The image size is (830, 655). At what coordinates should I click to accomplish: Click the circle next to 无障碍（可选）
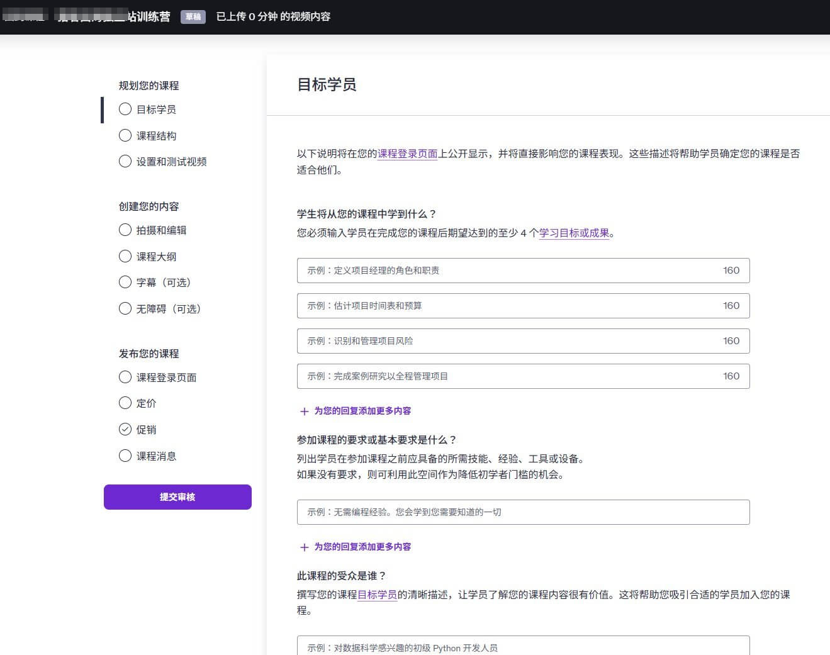coord(125,308)
